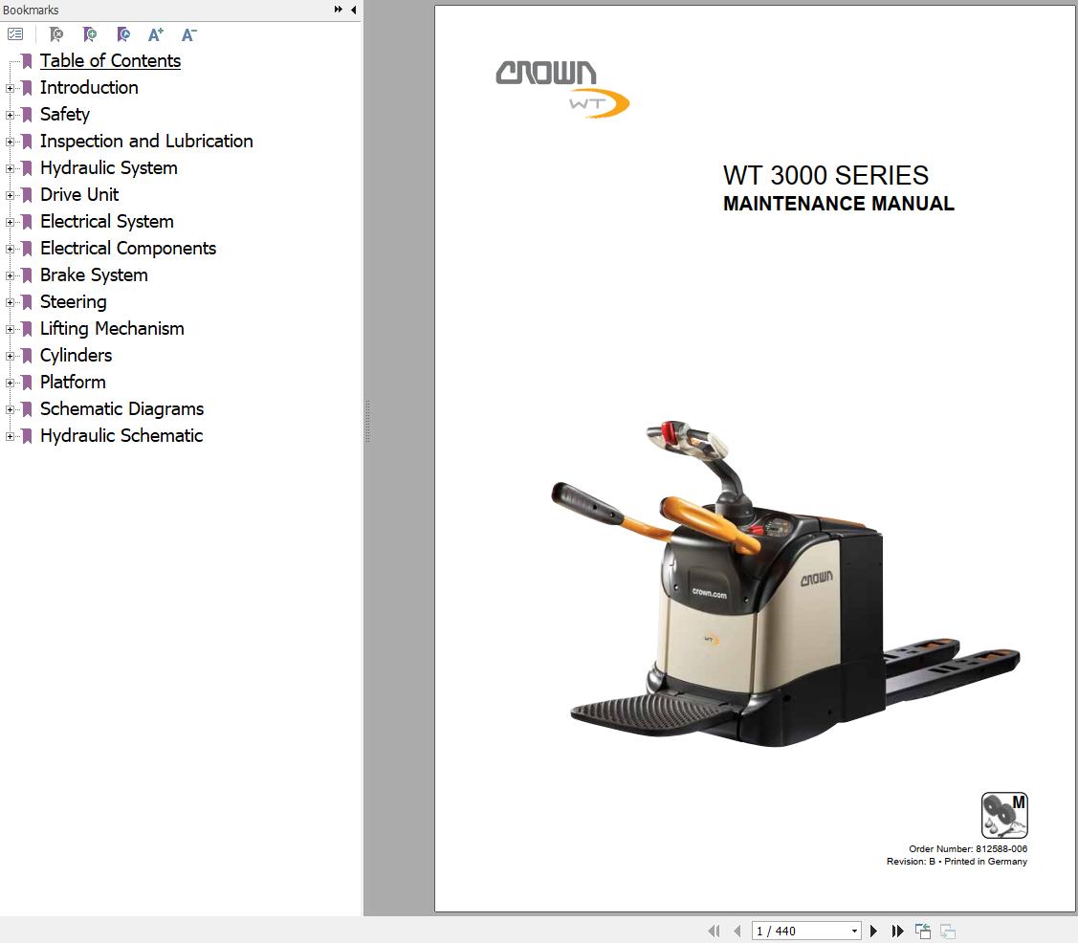Select the Schematic Diagrams bookmark

(121, 408)
